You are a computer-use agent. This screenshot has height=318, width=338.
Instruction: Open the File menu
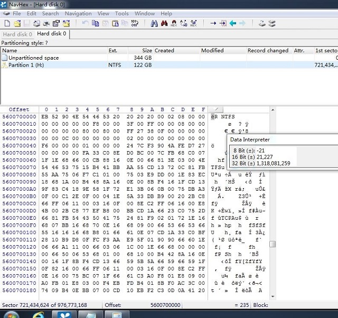[17, 14]
